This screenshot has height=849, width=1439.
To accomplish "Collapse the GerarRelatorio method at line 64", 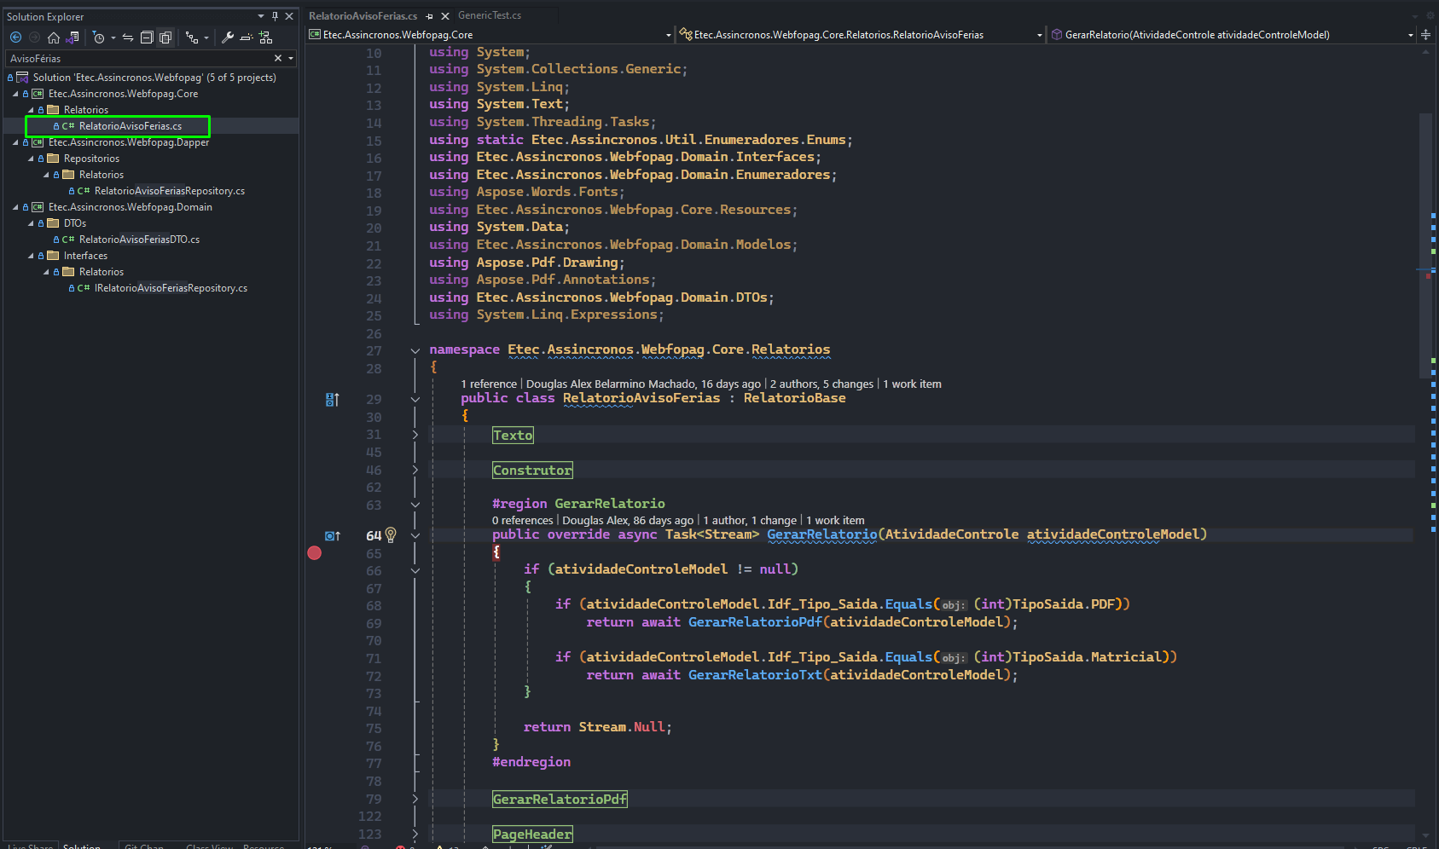I will tap(415, 536).
